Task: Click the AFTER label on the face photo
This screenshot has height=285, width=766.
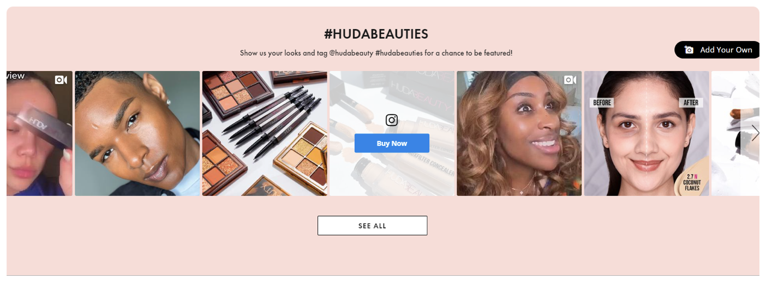Action: click(x=691, y=103)
